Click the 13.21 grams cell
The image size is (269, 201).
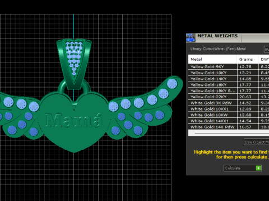point(248,73)
